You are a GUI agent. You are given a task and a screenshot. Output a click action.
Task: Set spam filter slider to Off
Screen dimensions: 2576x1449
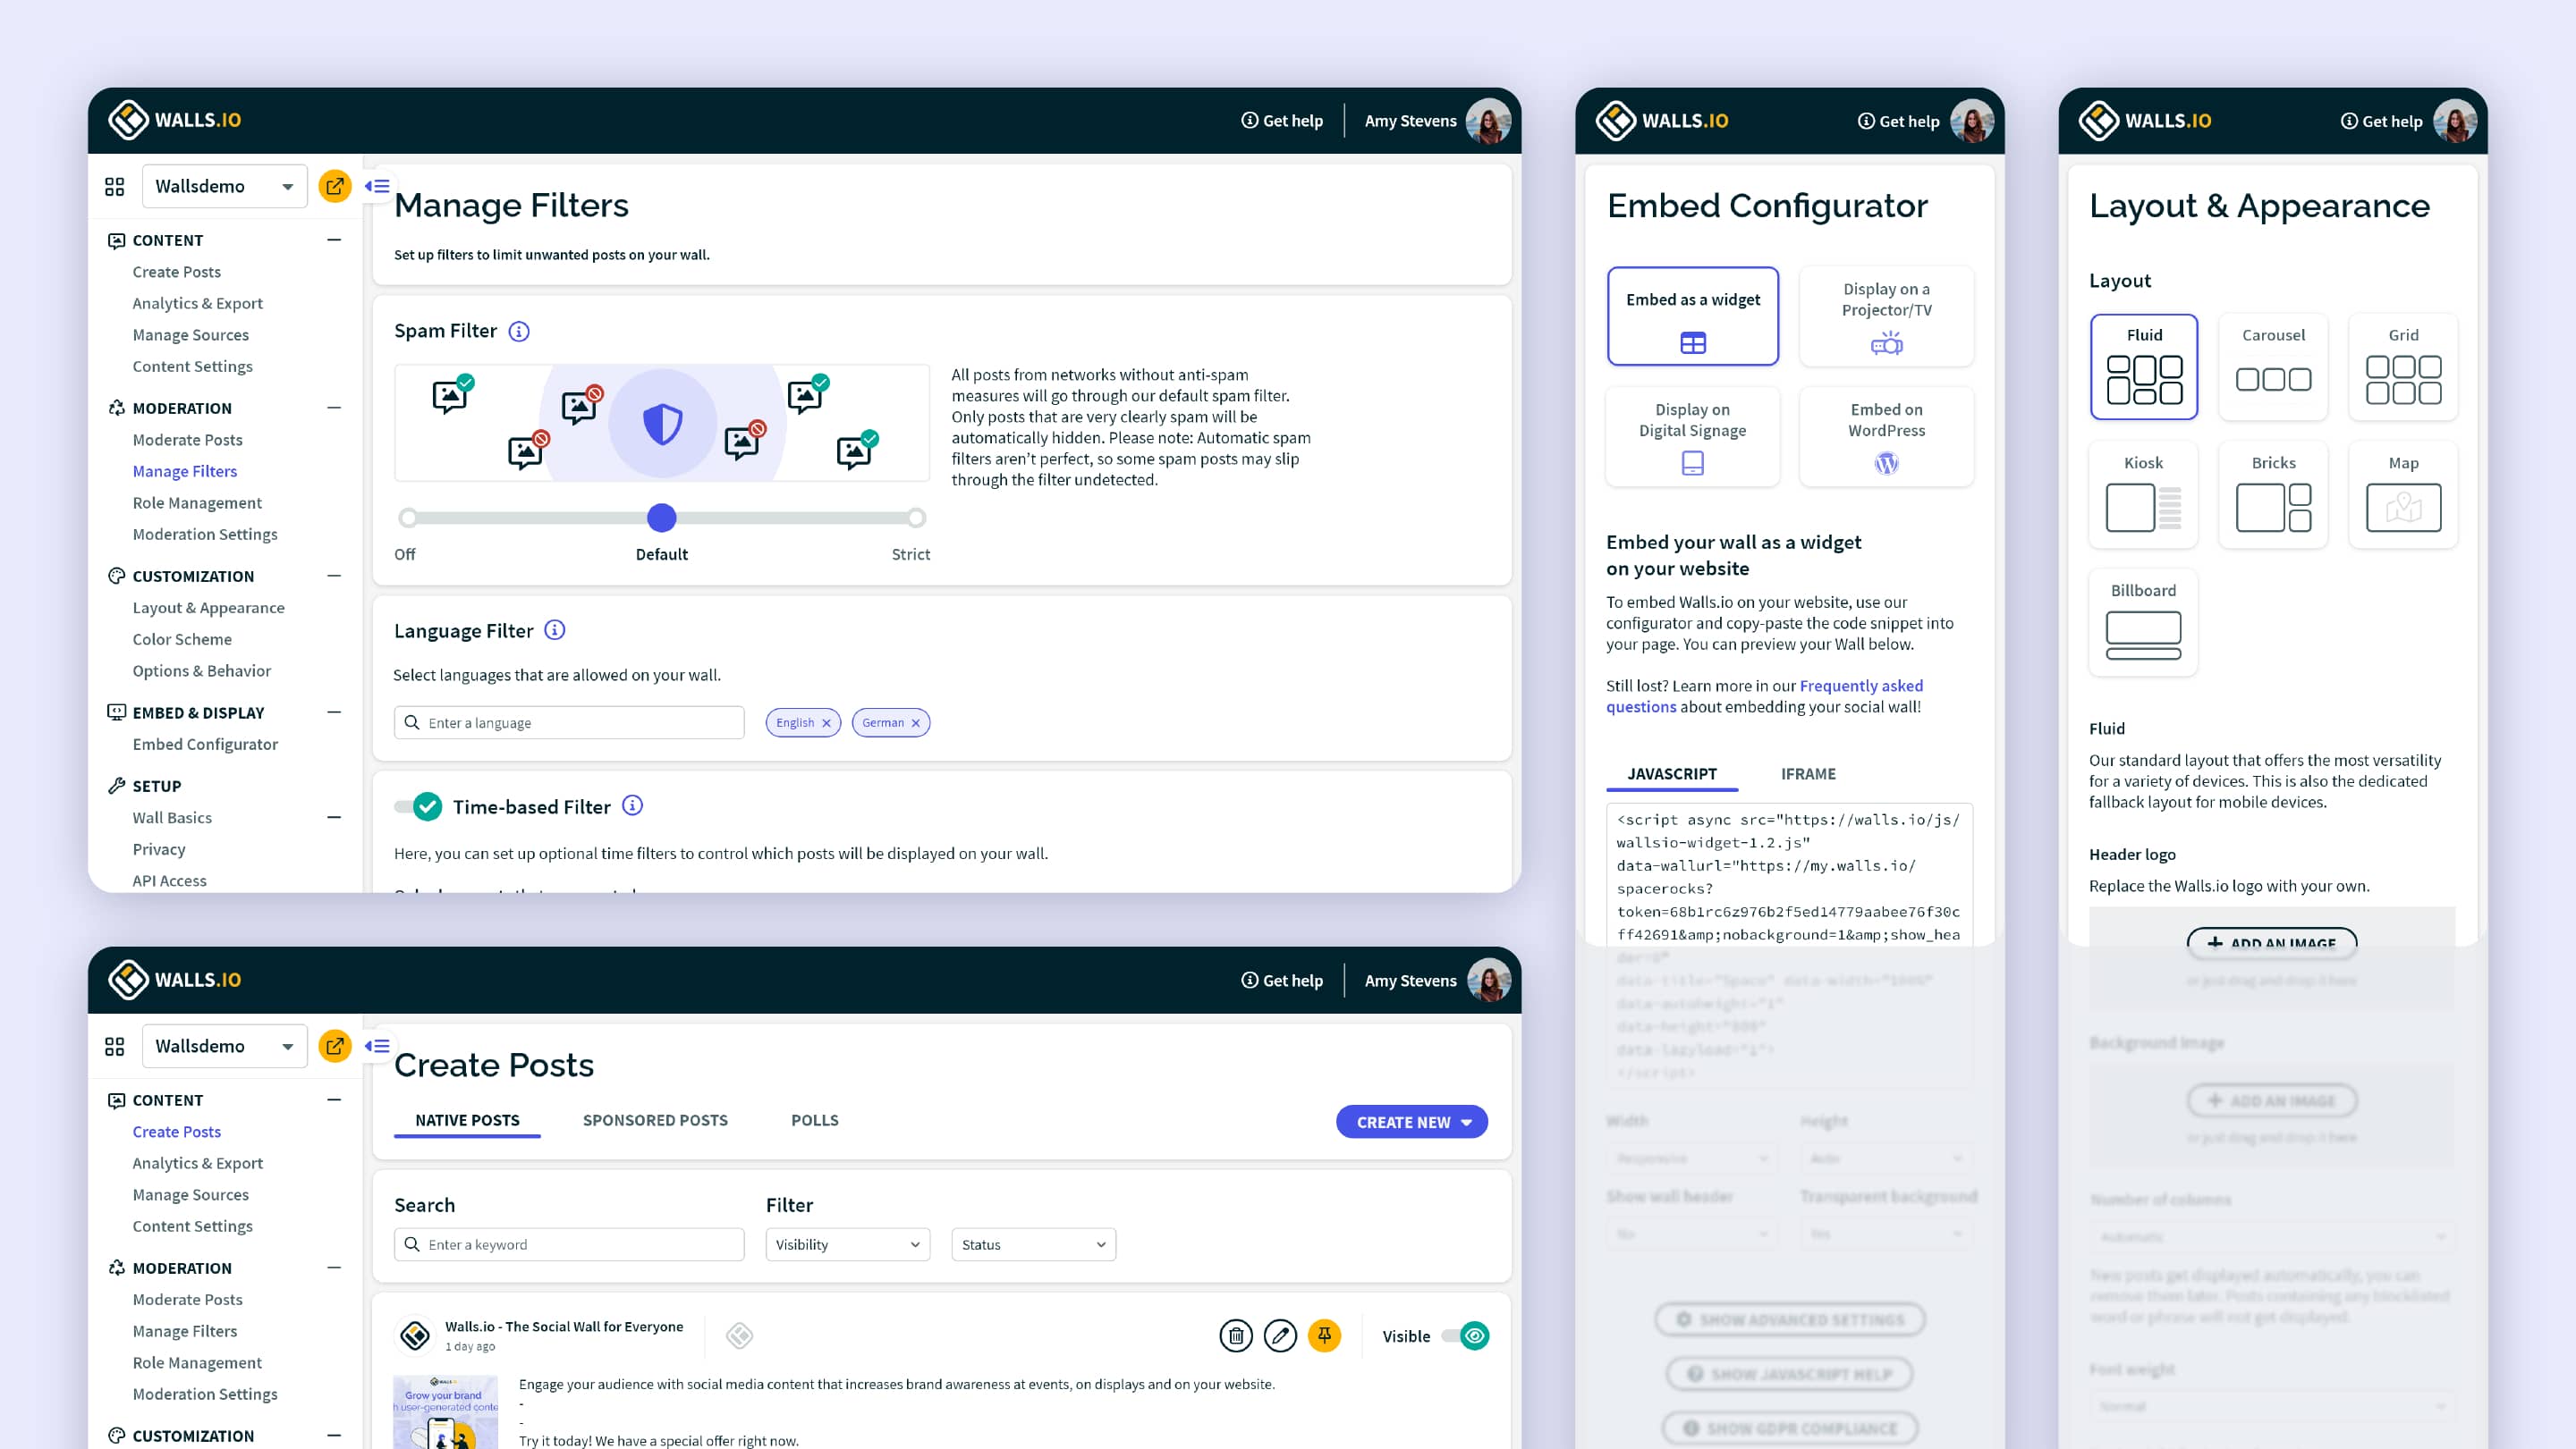click(407, 518)
